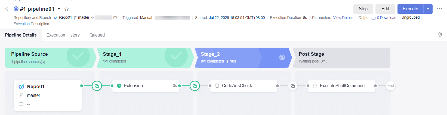Open the View Details parameters link
This screenshot has width=447, height=115.
[x=343, y=18]
